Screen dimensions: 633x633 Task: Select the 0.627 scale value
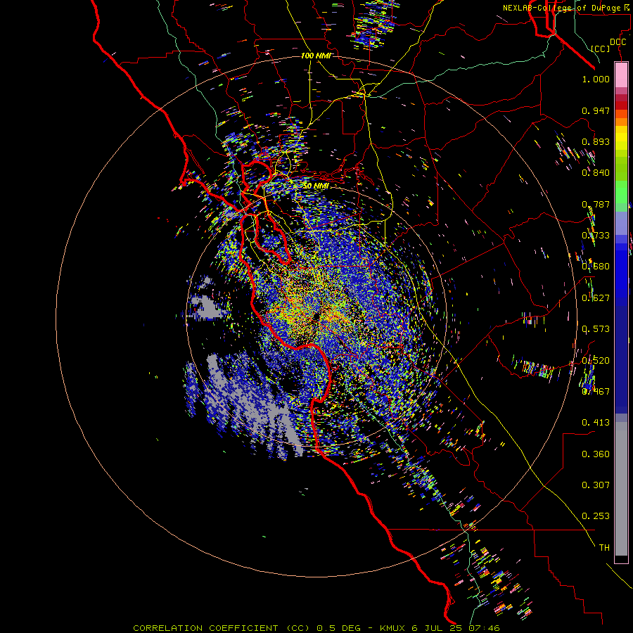pyautogui.click(x=596, y=298)
